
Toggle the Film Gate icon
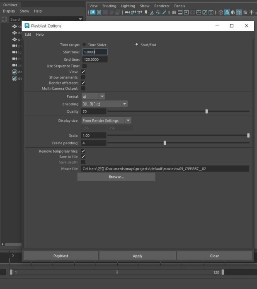[180, 12]
